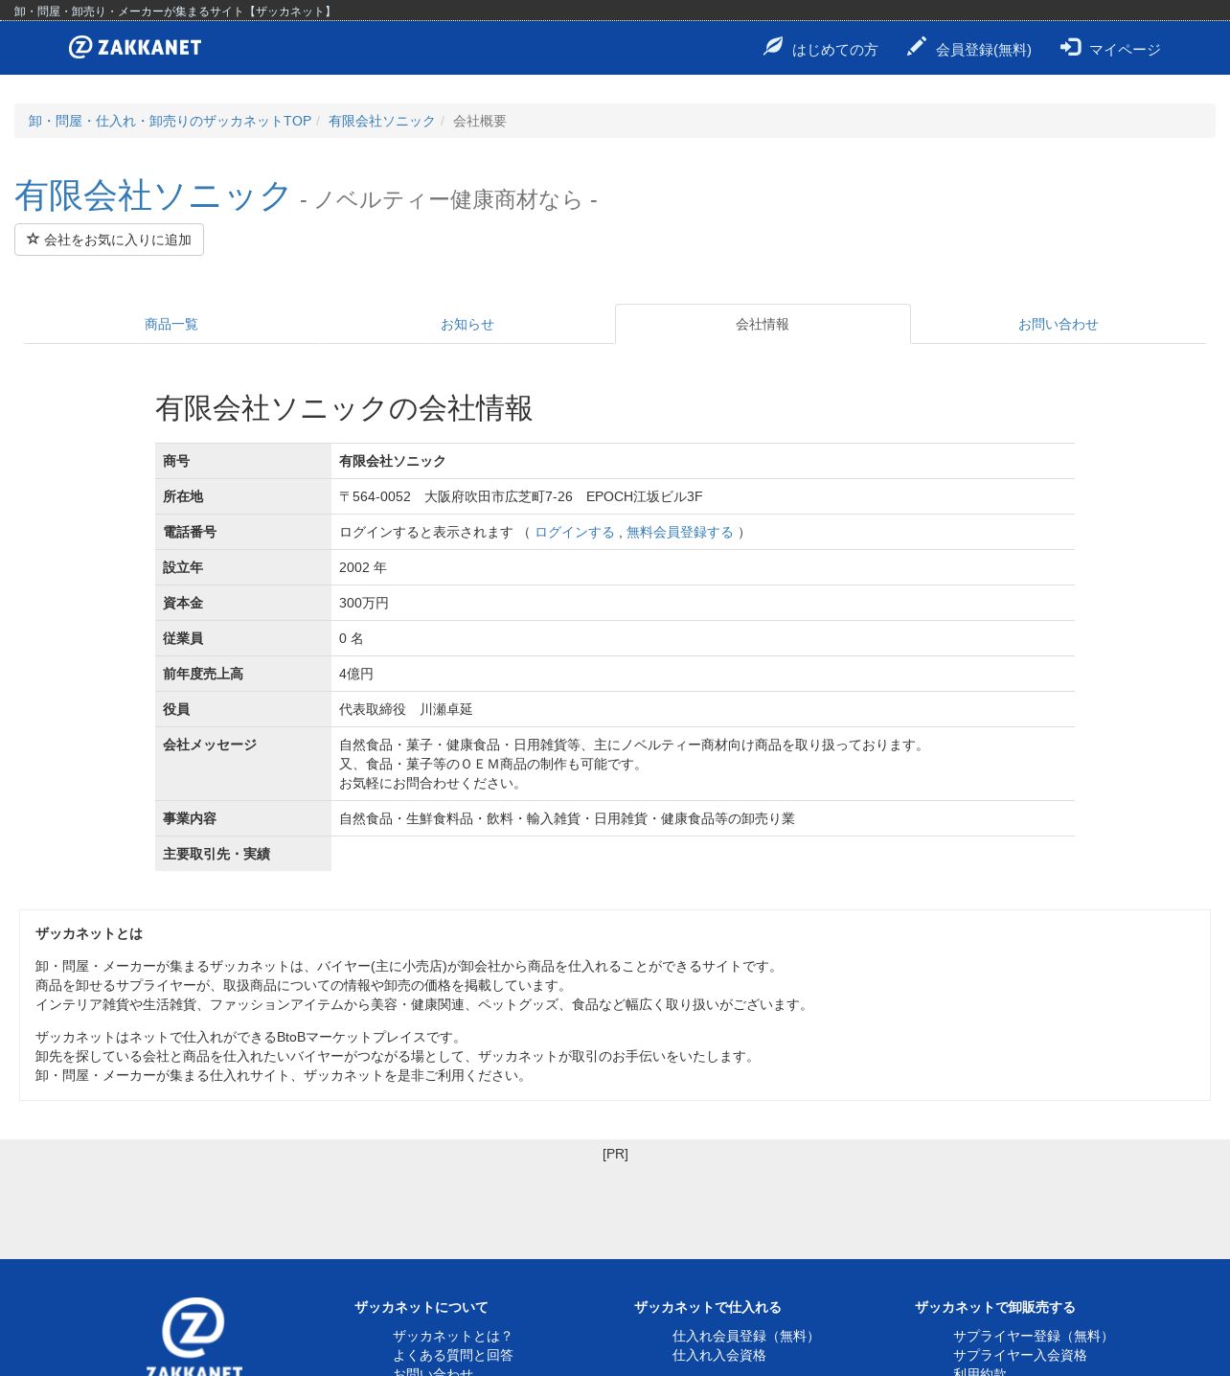The width and height of the screenshot is (1230, 1376).
Task: Click the 4億円 sales value
Action: pos(356,674)
